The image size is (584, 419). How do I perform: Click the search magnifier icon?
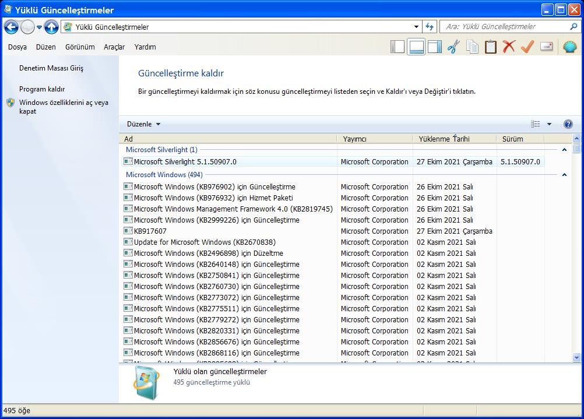coord(574,26)
